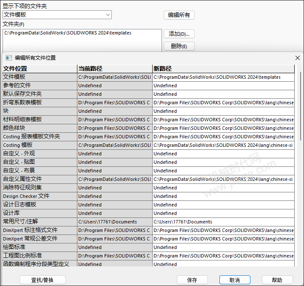The image size is (304, 286).
Task: Click the 文件位置 column header
Action: (40, 69)
